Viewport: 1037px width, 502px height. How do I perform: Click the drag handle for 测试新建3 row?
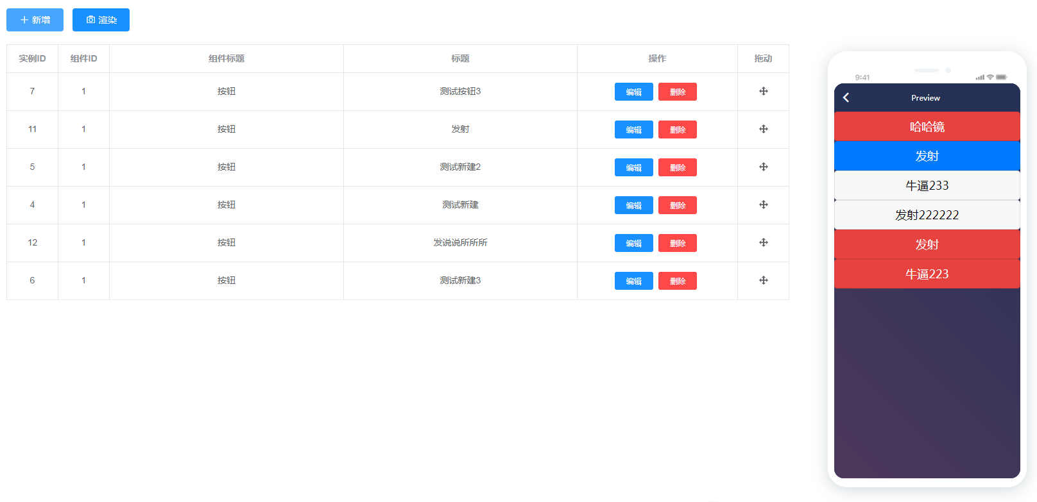point(763,280)
